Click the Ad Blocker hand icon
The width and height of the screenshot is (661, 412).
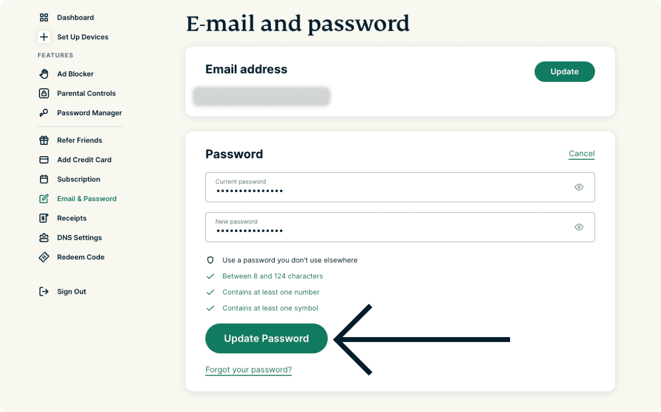pyautogui.click(x=44, y=74)
